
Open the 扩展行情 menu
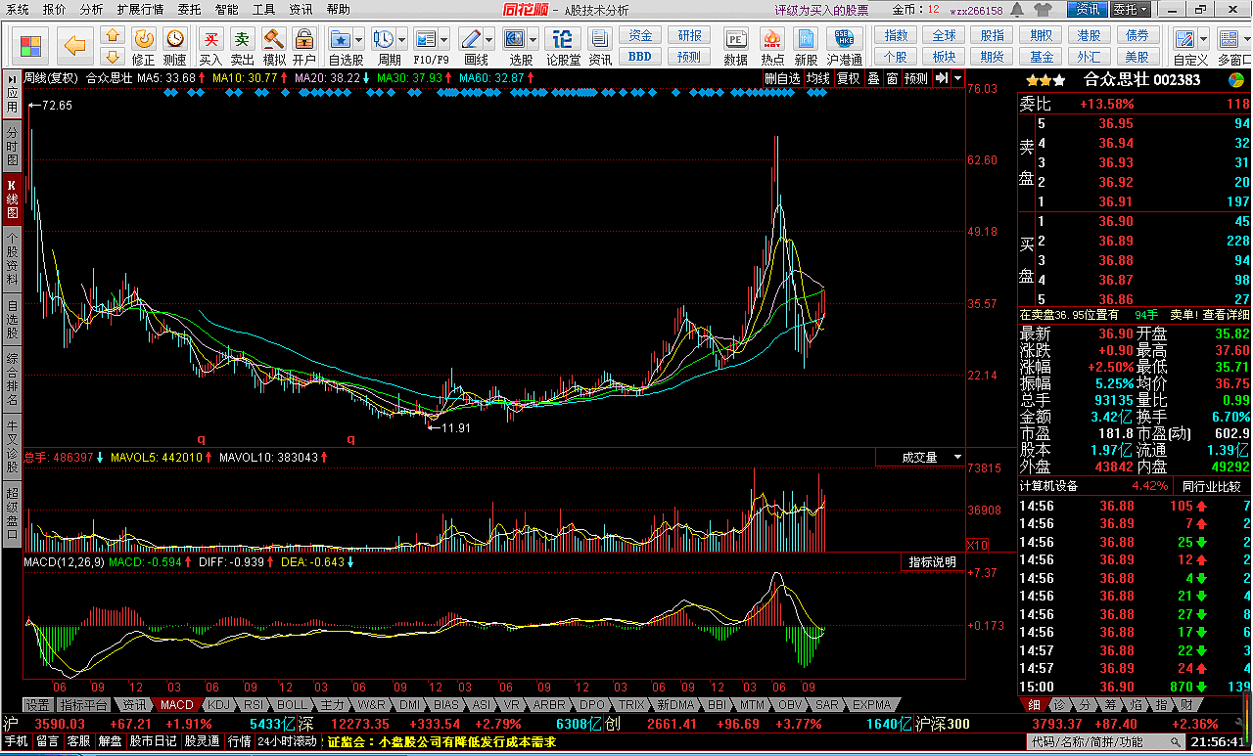[x=140, y=10]
